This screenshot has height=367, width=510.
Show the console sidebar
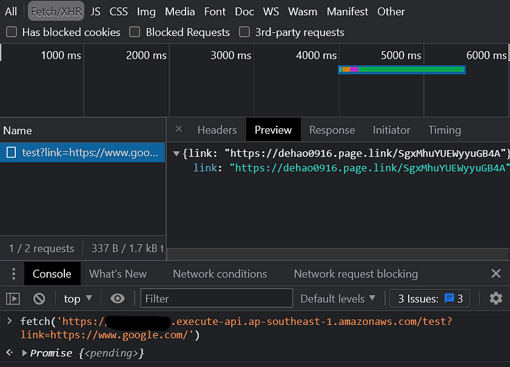(x=13, y=299)
